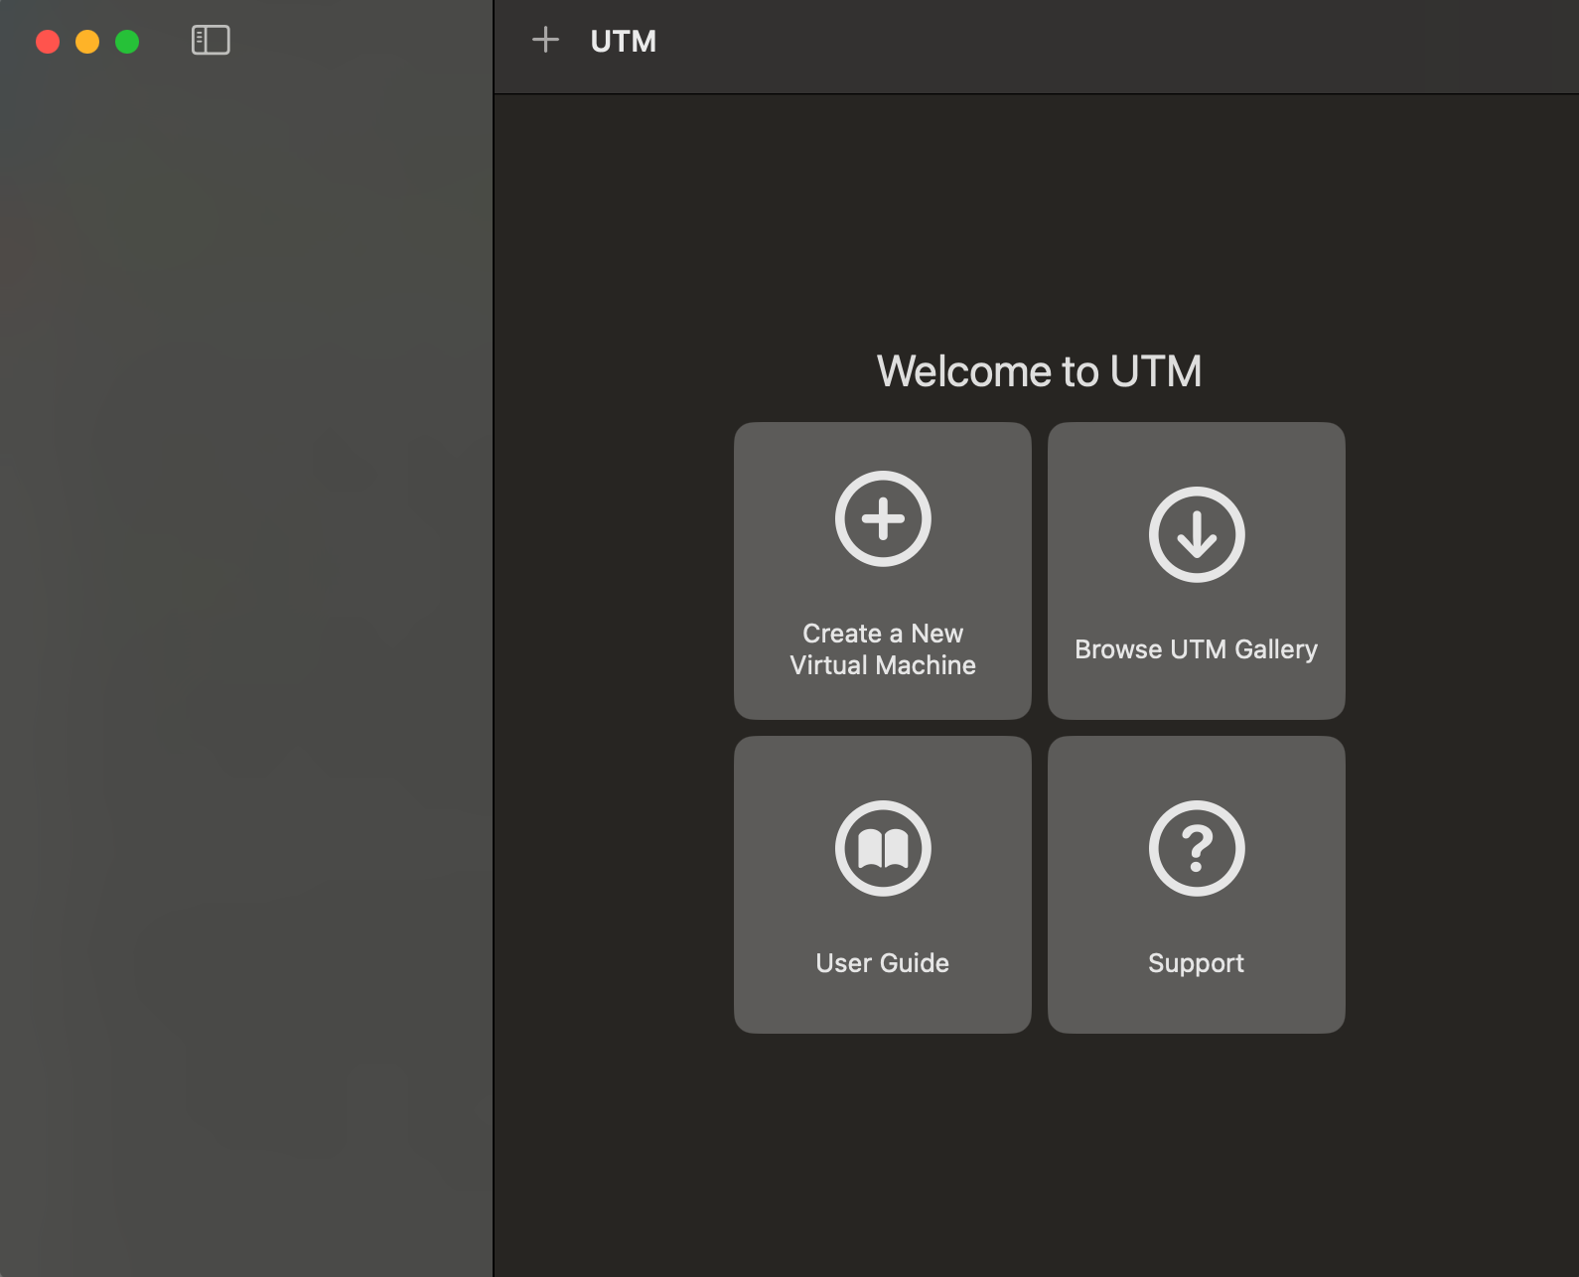Click the 'Welcome to UTM' heading
The height and width of the screenshot is (1277, 1579).
point(1040,371)
